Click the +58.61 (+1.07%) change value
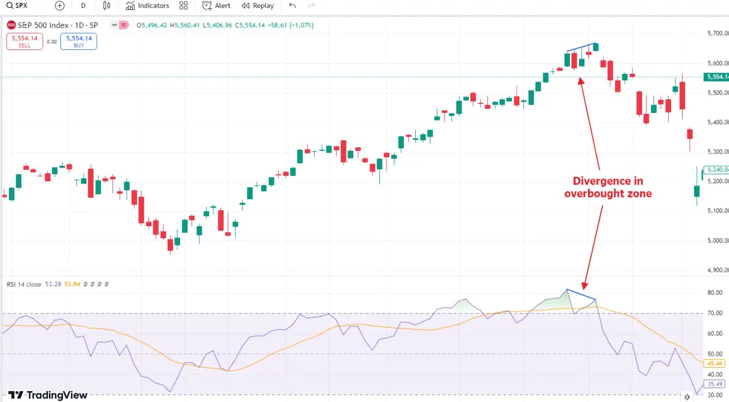 tap(291, 25)
